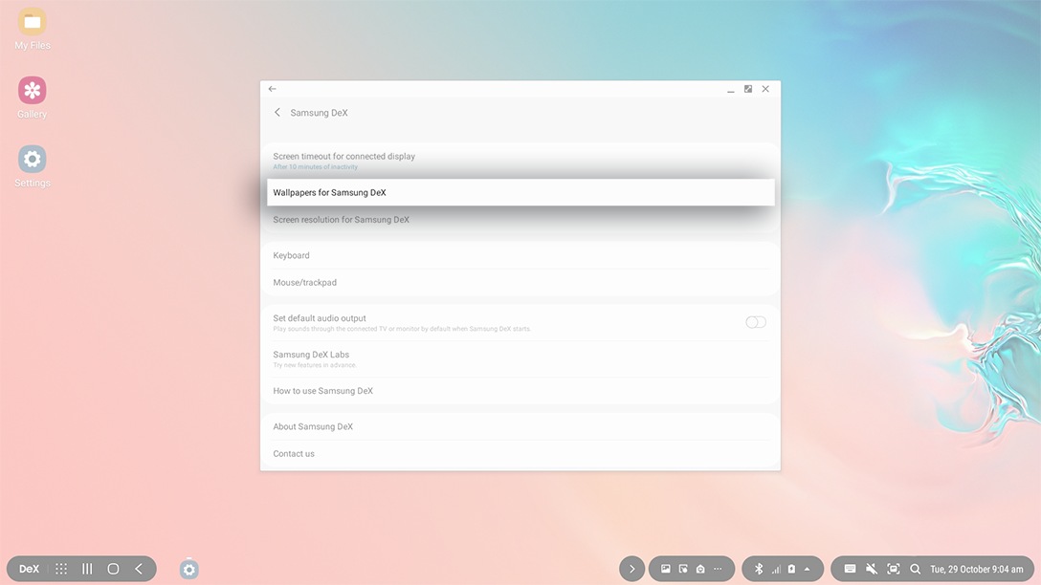Show recent apps with the three-bars icon
Viewport: 1041px width, 585px height.
coord(87,569)
